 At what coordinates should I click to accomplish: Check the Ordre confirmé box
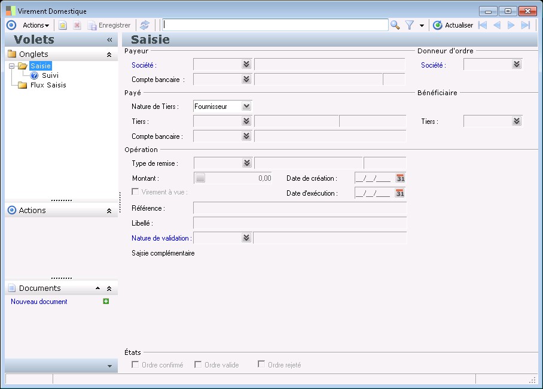point(135,364)
